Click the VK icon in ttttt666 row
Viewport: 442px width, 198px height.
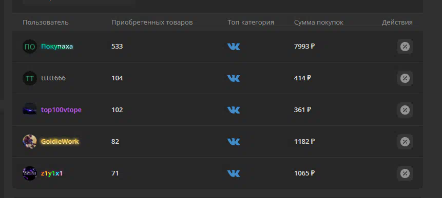(234, 78)
